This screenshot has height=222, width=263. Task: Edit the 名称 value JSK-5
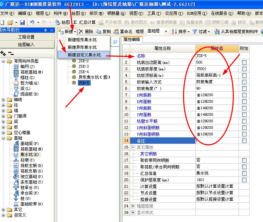click(217, 56)
